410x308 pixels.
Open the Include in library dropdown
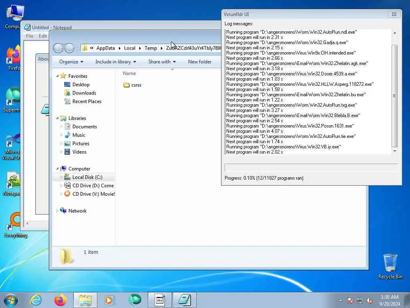click(116, 62)
